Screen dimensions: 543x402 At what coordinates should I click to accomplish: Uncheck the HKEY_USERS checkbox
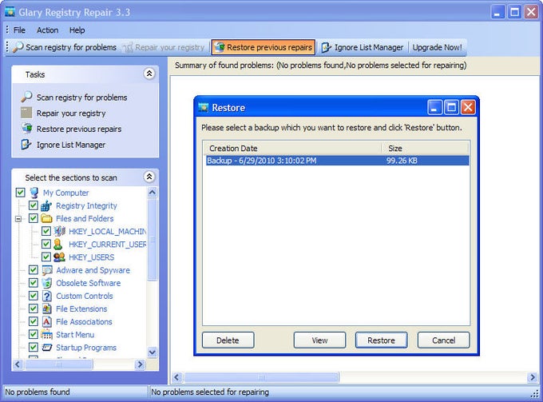(x=46, y=257)
